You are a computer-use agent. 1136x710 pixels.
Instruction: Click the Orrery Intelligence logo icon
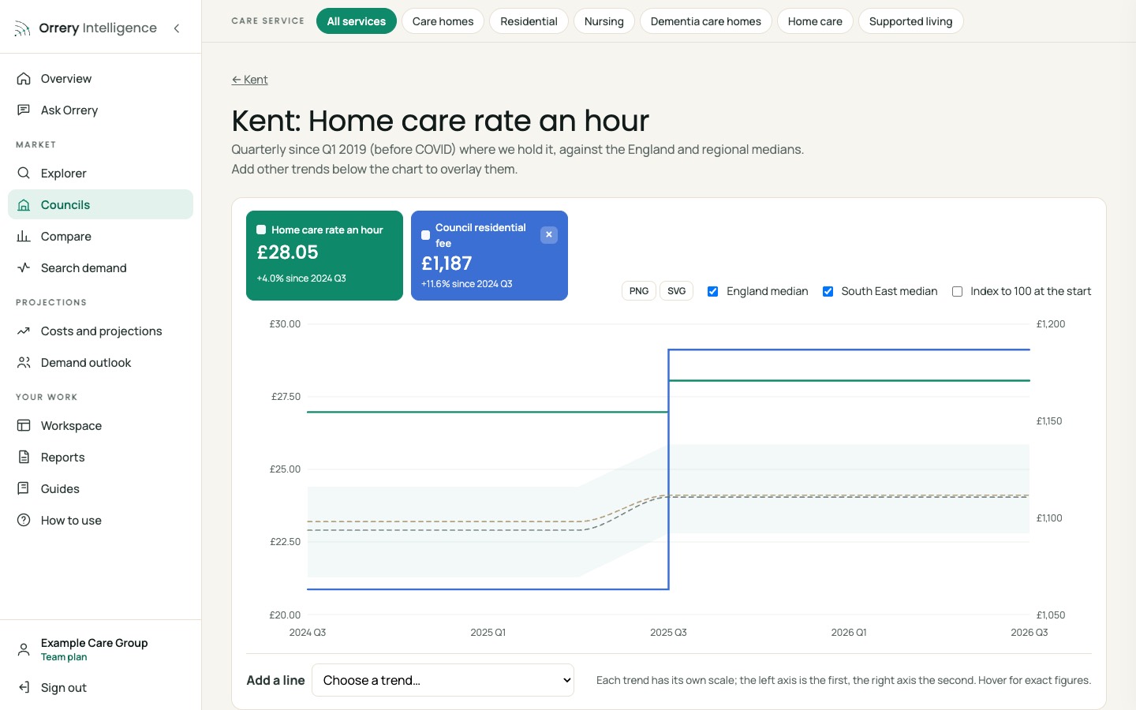tap(23, 29)
